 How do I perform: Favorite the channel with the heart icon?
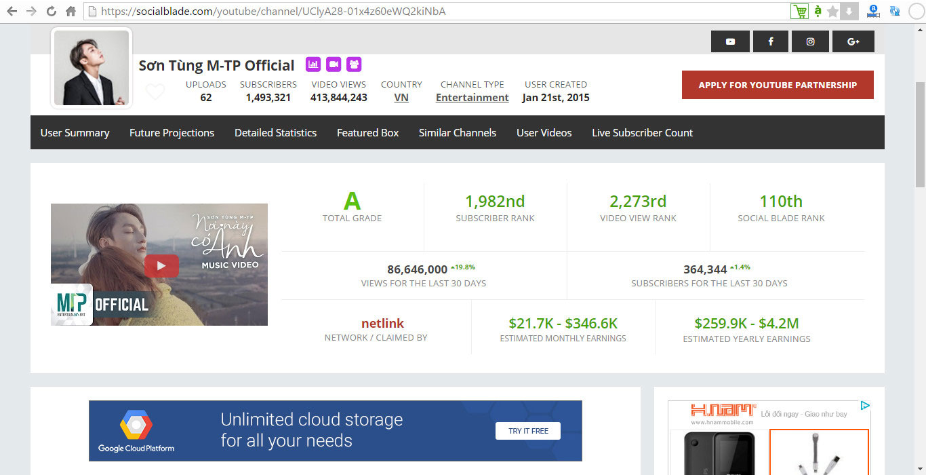click(x=155, y=92)
